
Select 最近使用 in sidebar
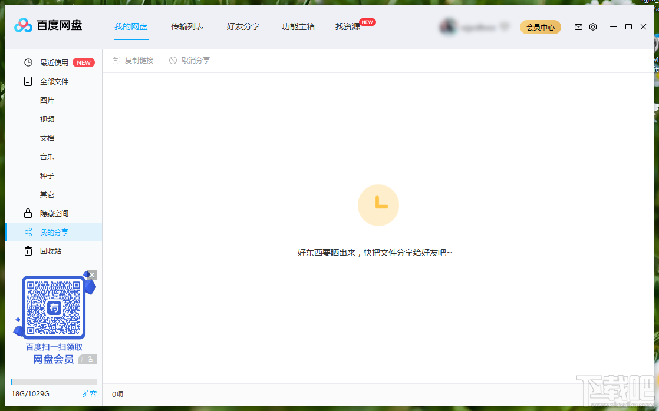pos(54,62)
